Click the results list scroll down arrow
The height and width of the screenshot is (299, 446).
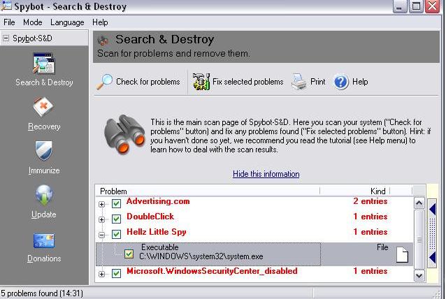pos(419,275)
